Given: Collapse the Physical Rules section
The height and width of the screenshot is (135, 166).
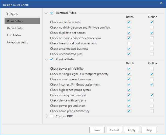Looking at the screenshot, I should pos(46,60).
